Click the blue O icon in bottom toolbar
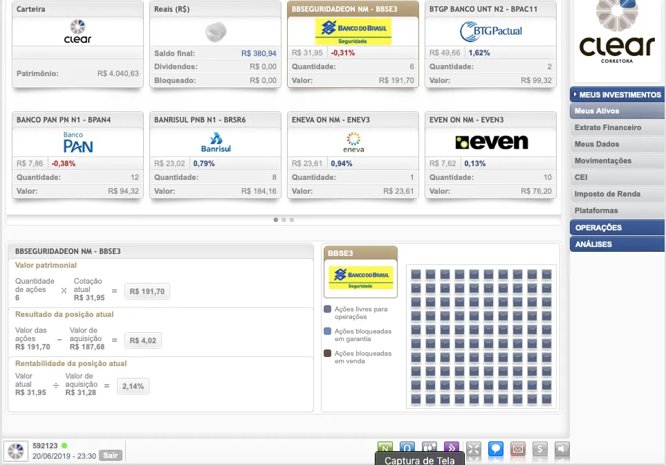666x465 pixels. 407,448
